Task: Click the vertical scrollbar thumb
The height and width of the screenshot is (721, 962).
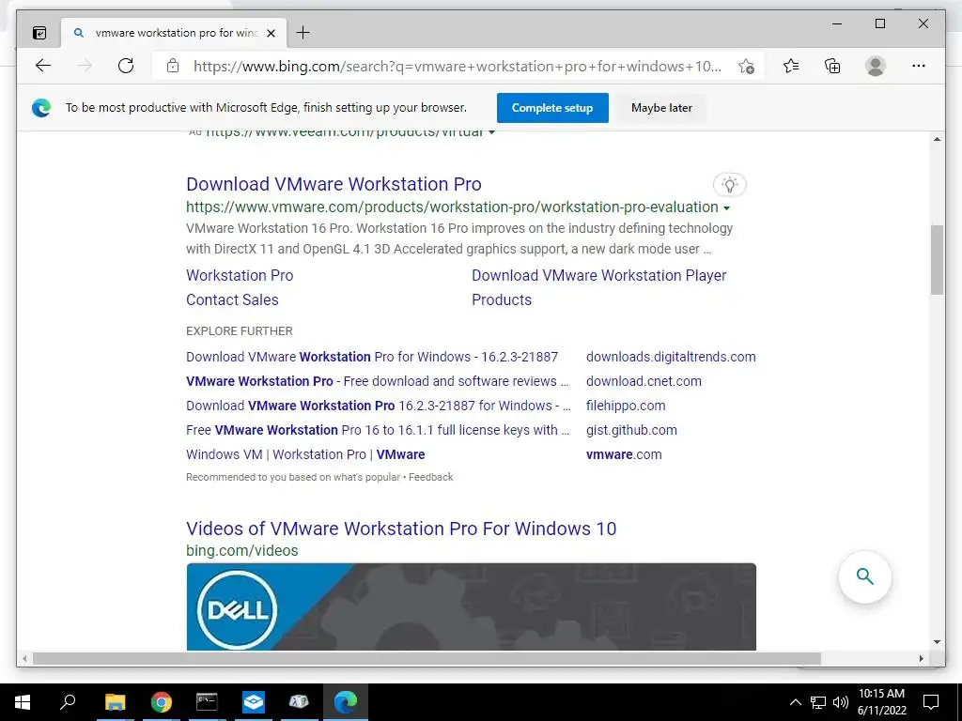Action: coord(937,260)
